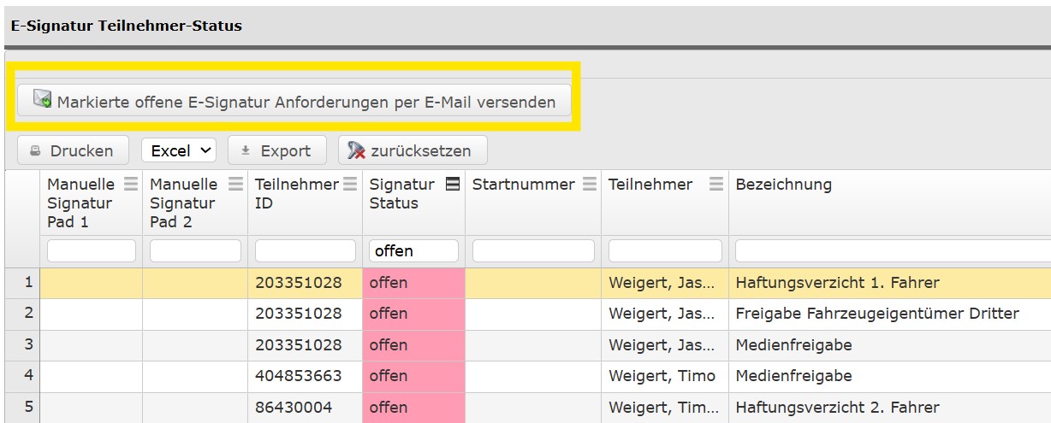Click the printer icon next to Drucken
Viewport: 1051px width, 423px height.
coord(35,150)
